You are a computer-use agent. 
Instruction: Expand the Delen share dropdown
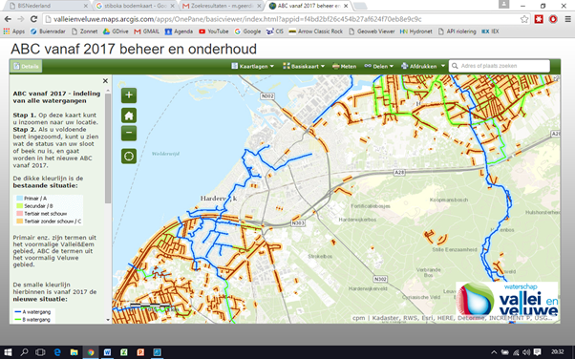[x=378, y=67]
